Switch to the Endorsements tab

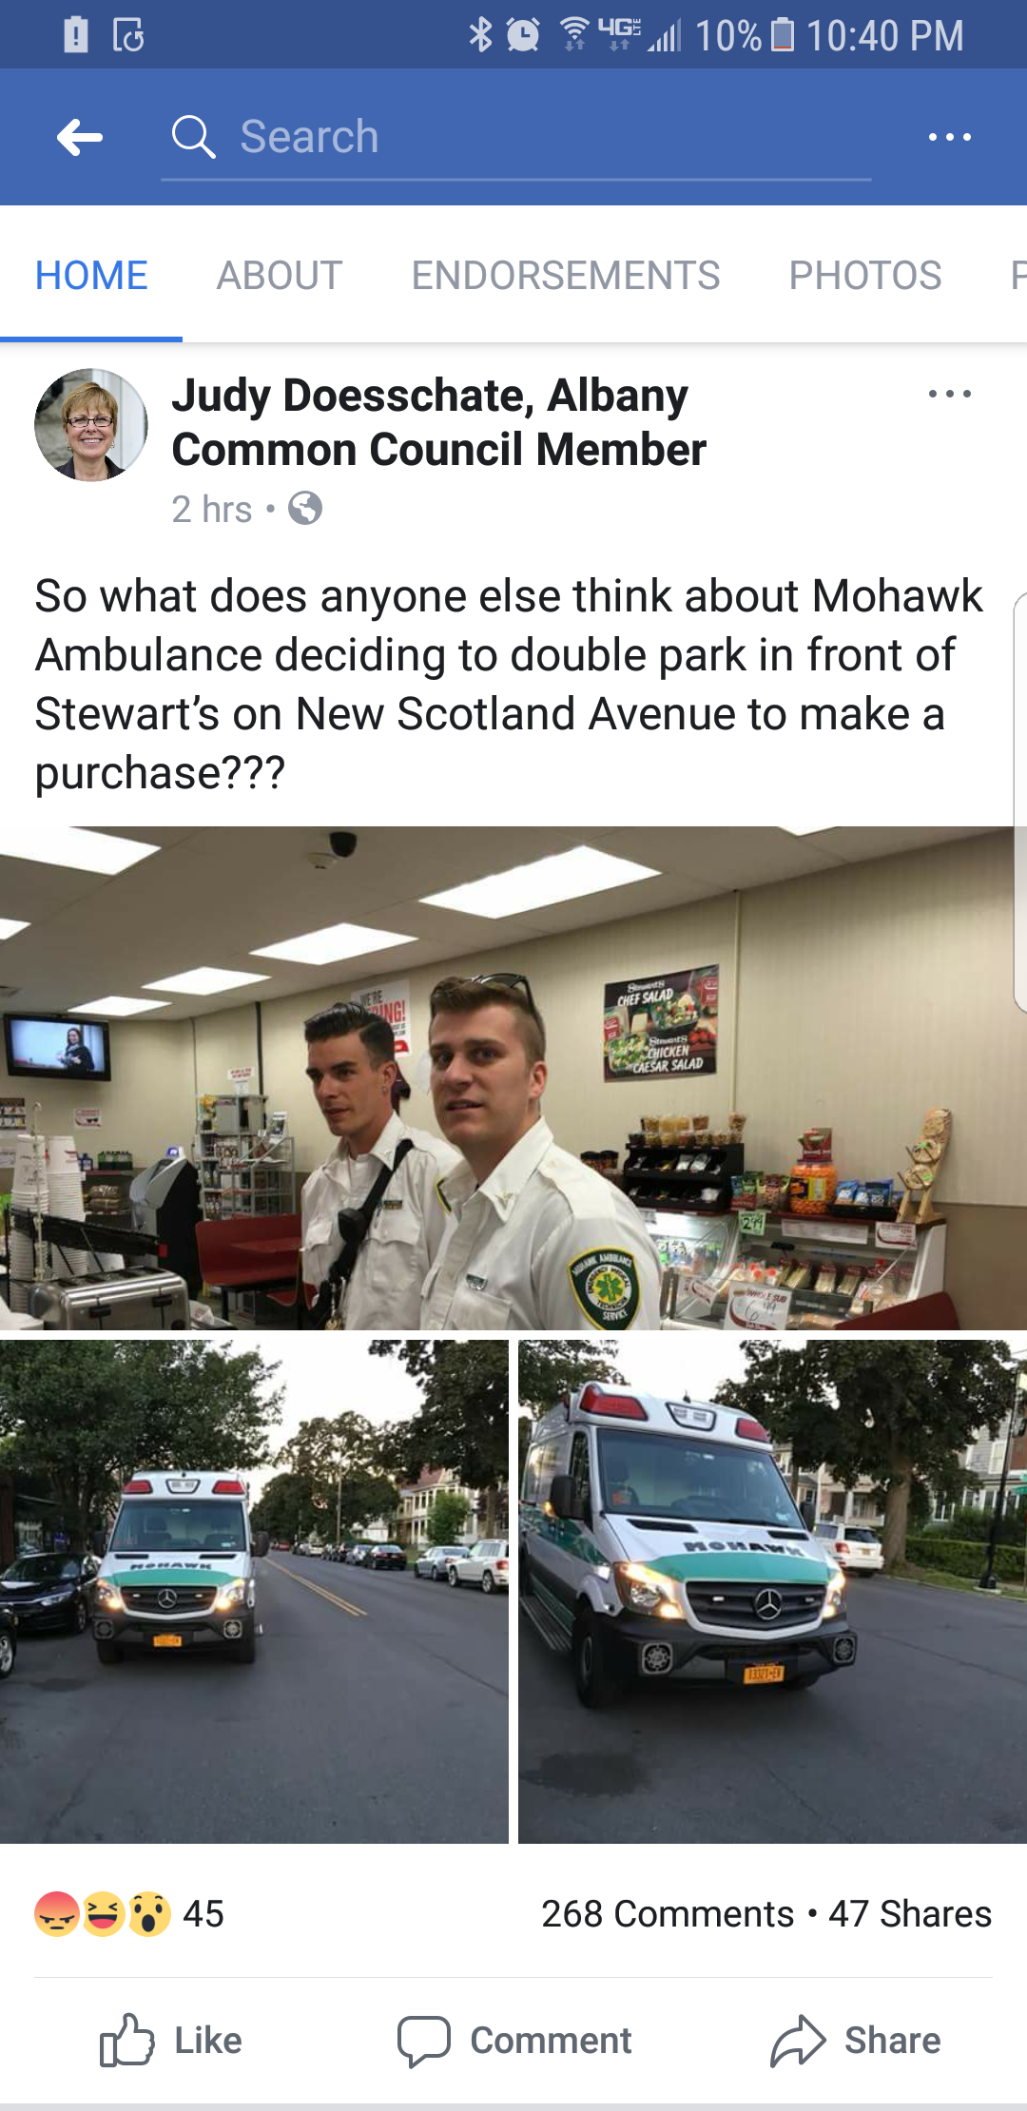566,276
